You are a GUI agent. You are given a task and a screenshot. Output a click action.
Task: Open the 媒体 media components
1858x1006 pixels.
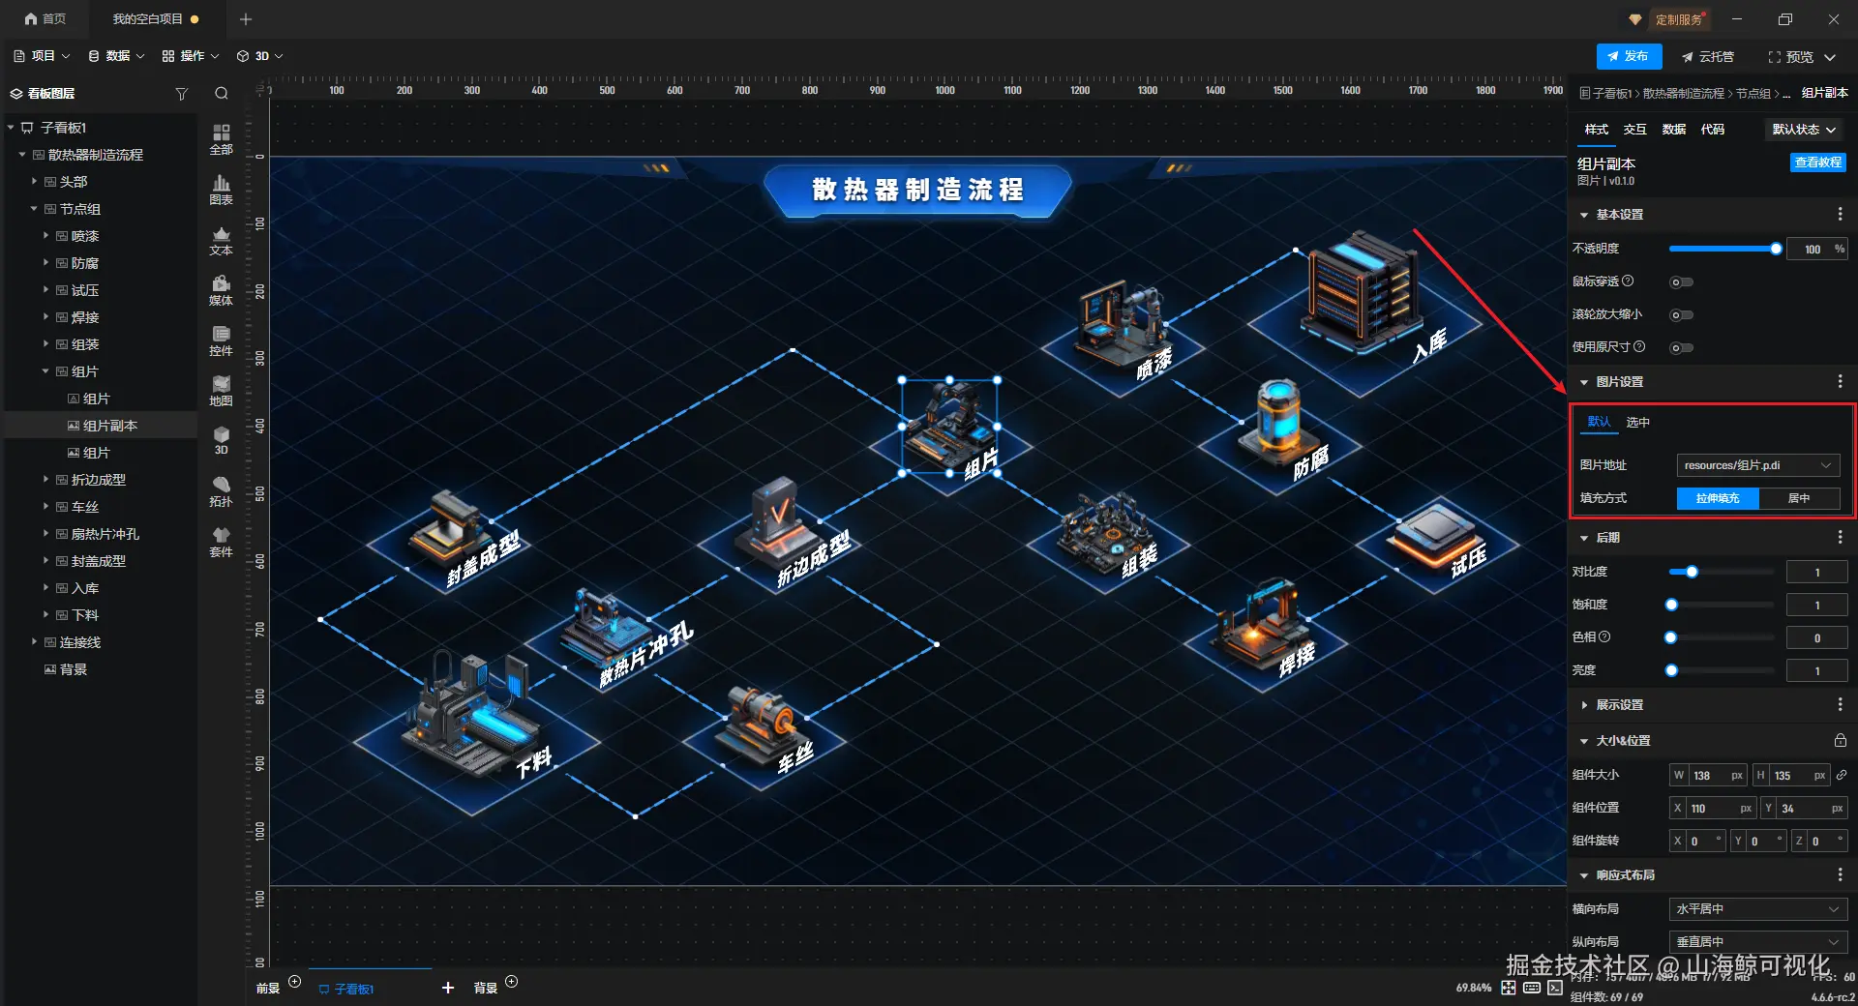pyautogui.click(x=222, y=290)
